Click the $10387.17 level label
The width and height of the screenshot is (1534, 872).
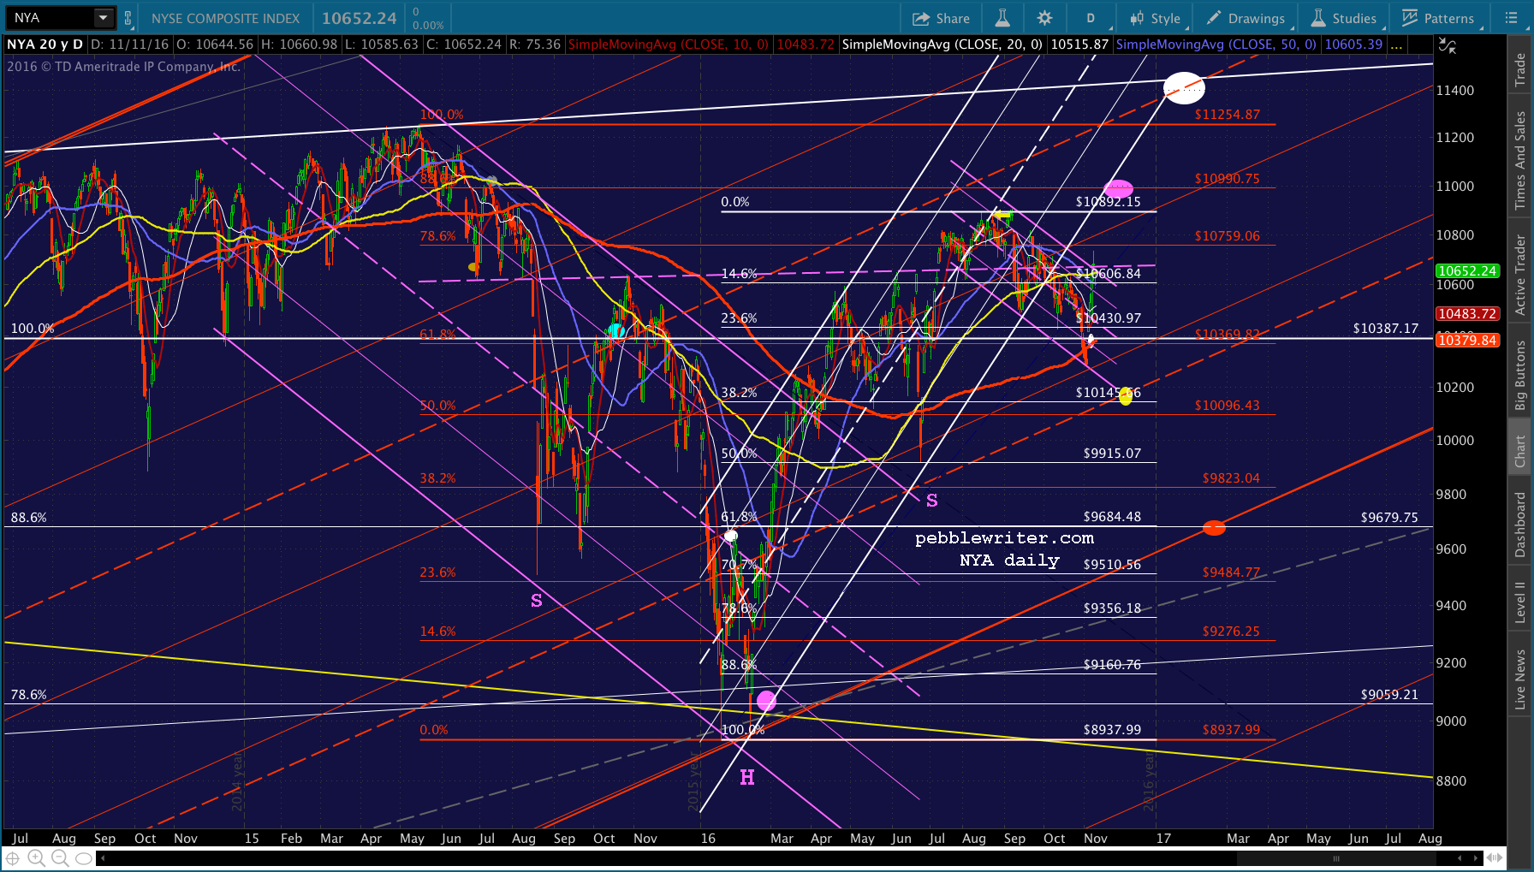(x=1386, y=329)
